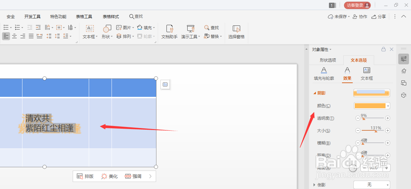Click the align right icon
The width and height of the screenshot is (411, 189).
[23, 36]
